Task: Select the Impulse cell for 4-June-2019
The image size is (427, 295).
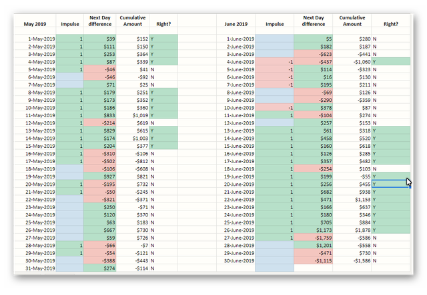Action: (x=274, y=62)
